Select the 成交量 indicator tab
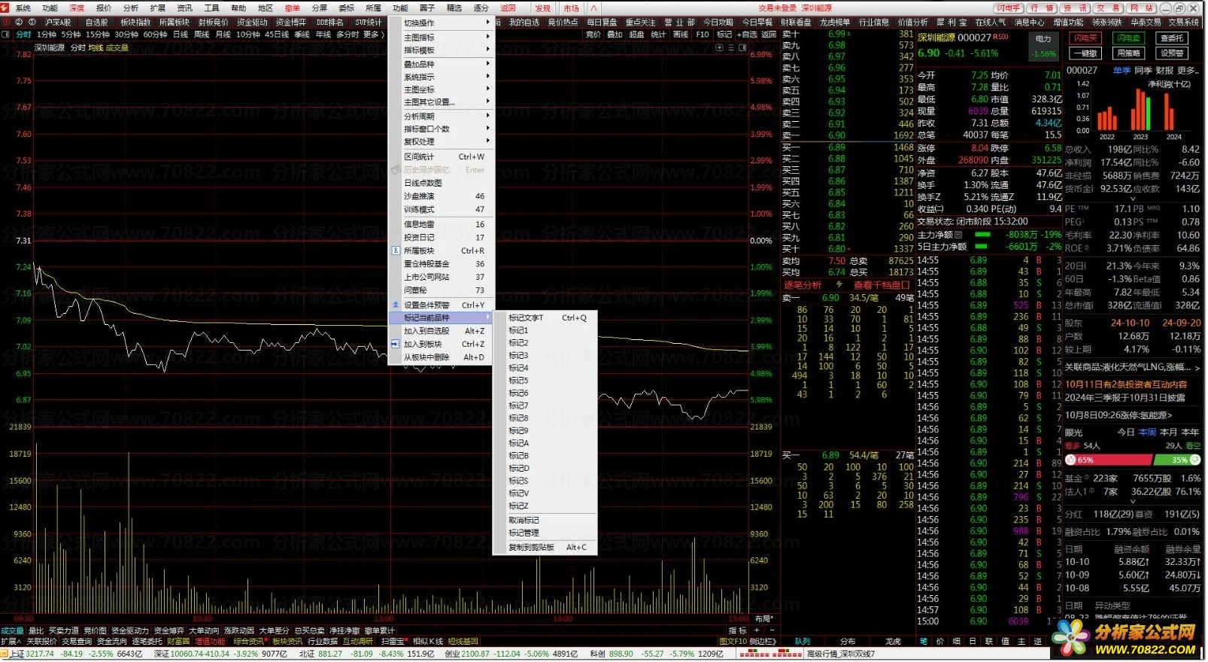 click(x=12, y=630)
